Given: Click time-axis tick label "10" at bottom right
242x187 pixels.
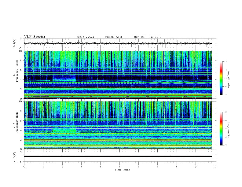Looking at the screenshot, I should [215, 167].
